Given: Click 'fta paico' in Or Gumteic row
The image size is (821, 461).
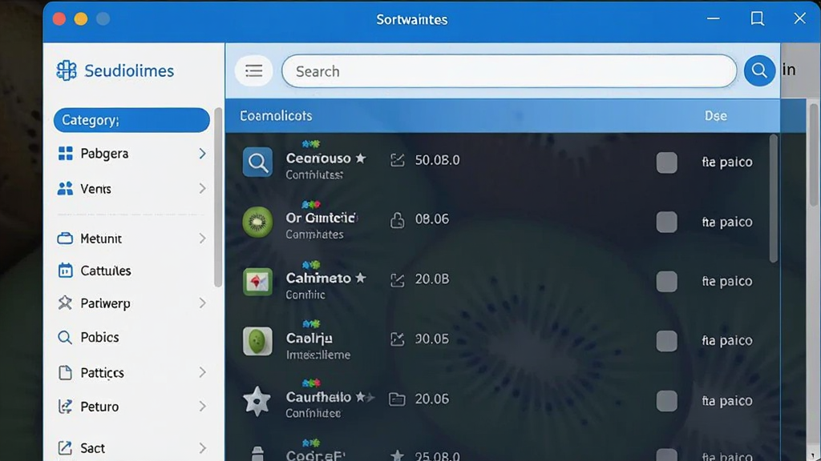Looking at the screenshot, I should pos(727,222).
